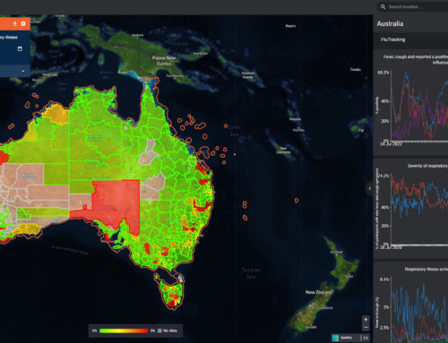Click Tasmania on the map

click(171, 294)
